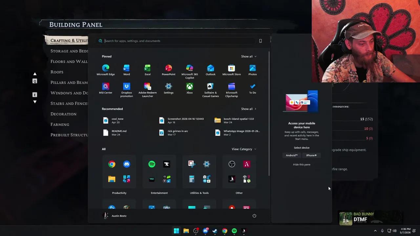Image resolution: width=420 pixels, height=236 pixels.
Task: Open the pinned Settings app
Action: 168,88
